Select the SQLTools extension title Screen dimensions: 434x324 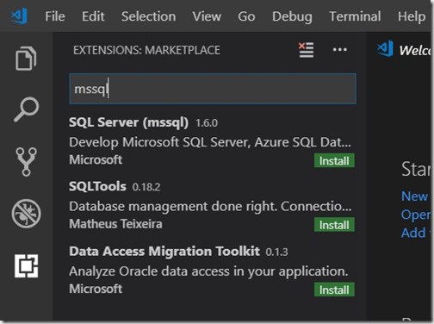tap(97, 187)
